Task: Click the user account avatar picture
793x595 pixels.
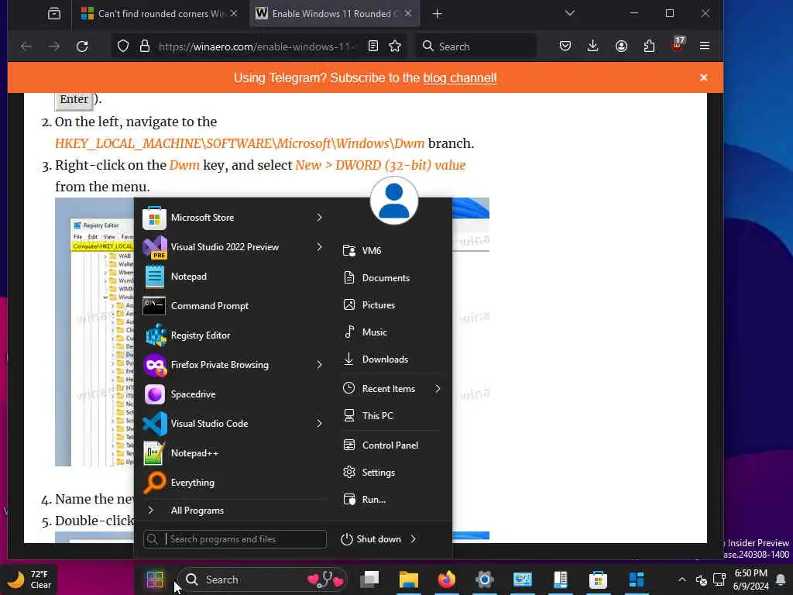Action: (x=394, y=201)
